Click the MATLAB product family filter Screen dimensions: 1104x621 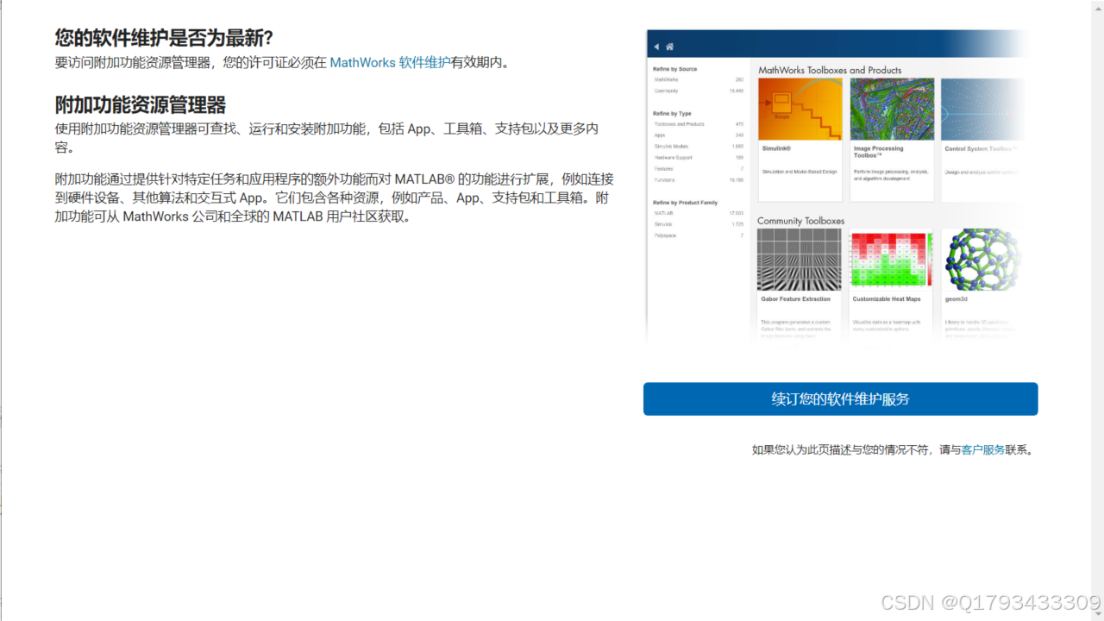click(x=699, y=213)
